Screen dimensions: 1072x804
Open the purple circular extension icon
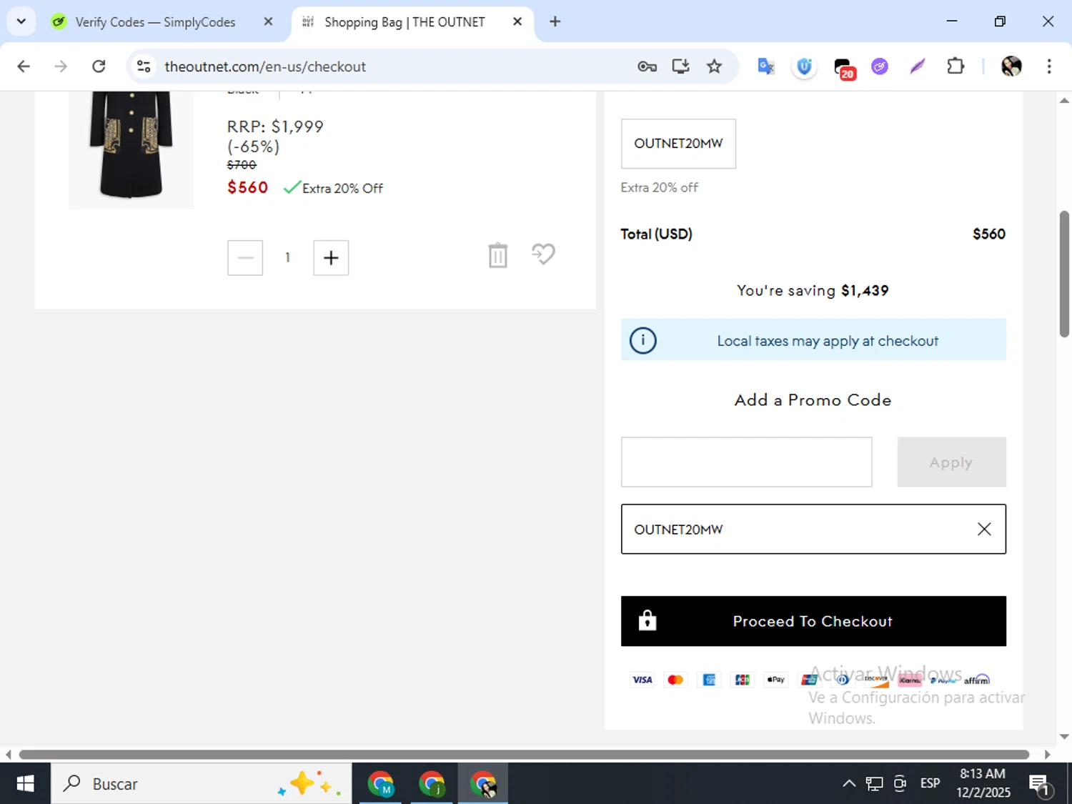880,66
